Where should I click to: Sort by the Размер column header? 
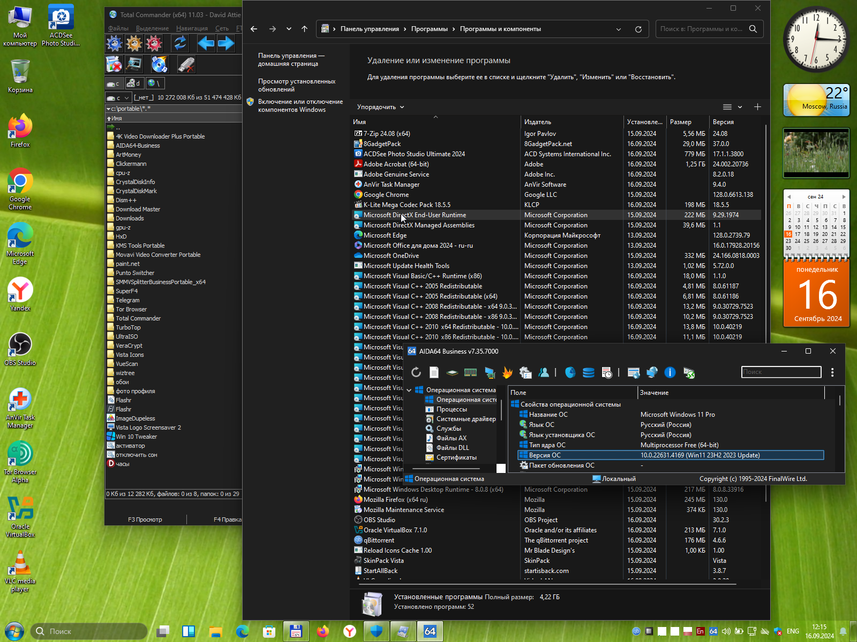(687, 122)
